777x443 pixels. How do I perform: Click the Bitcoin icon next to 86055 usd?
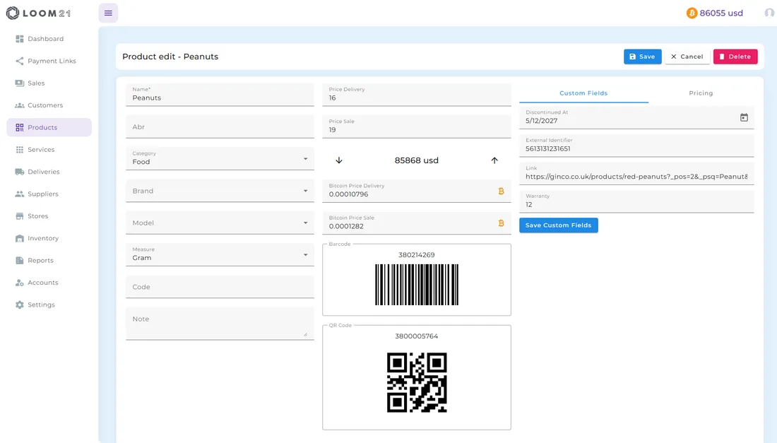click(x=692, y=13)
